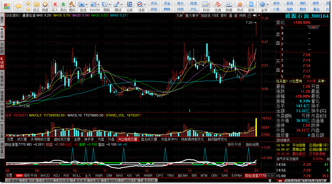The height and width of the screenshot is (184, 332).
Task: Select the KDJ indicator tab
Action: pyautogui.click(x=57, y=175)
